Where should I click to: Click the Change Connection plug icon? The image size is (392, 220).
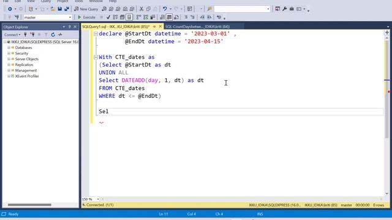(17, 17)
